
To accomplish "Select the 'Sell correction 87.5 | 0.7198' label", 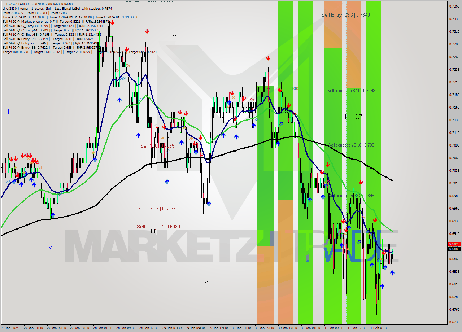I will pyautogui.click(x=351, y=91).
